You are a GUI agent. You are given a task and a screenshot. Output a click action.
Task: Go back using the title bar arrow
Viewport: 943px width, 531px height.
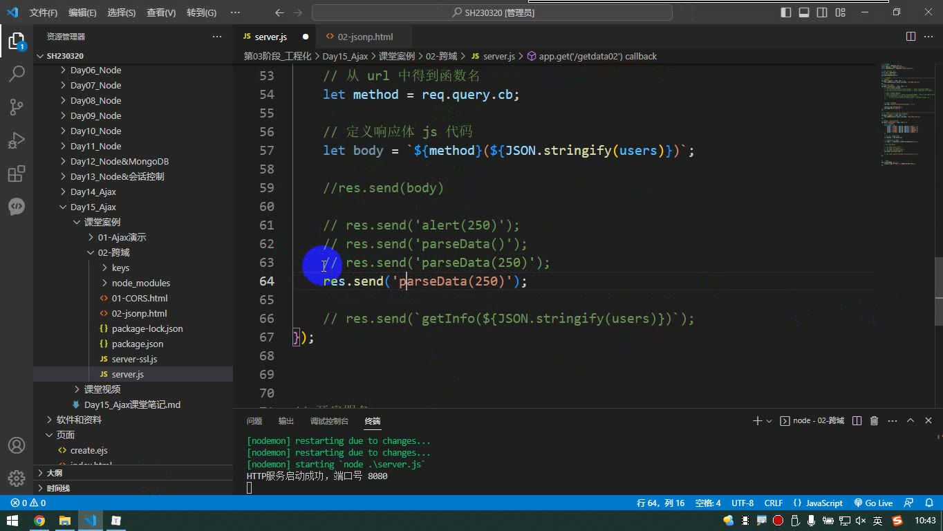pyautogui.click(x=279, y=12)
